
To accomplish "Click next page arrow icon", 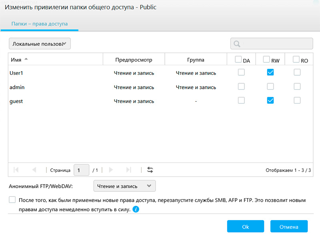I will tap(111, 170).
